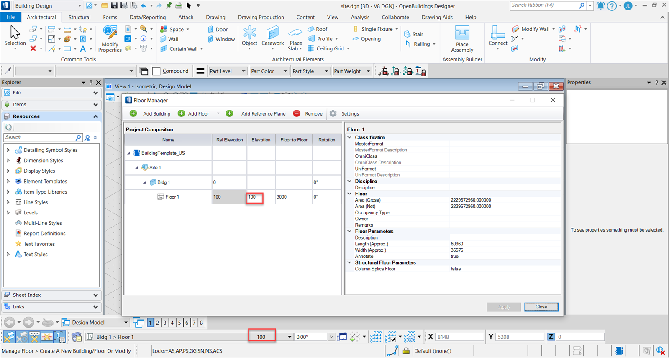Click the X coordinate field
This screenshot has height=358, width=669.
coord(459,337)
